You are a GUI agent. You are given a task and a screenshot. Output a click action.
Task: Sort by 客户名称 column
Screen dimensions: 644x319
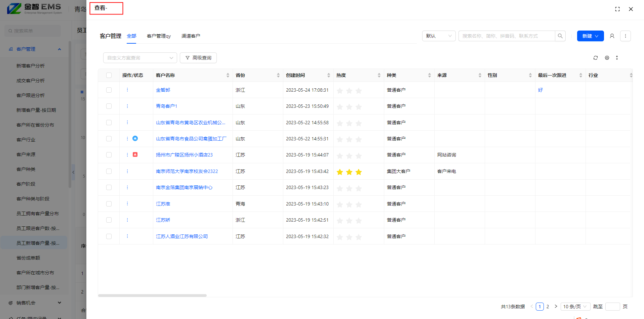[228, 75]
